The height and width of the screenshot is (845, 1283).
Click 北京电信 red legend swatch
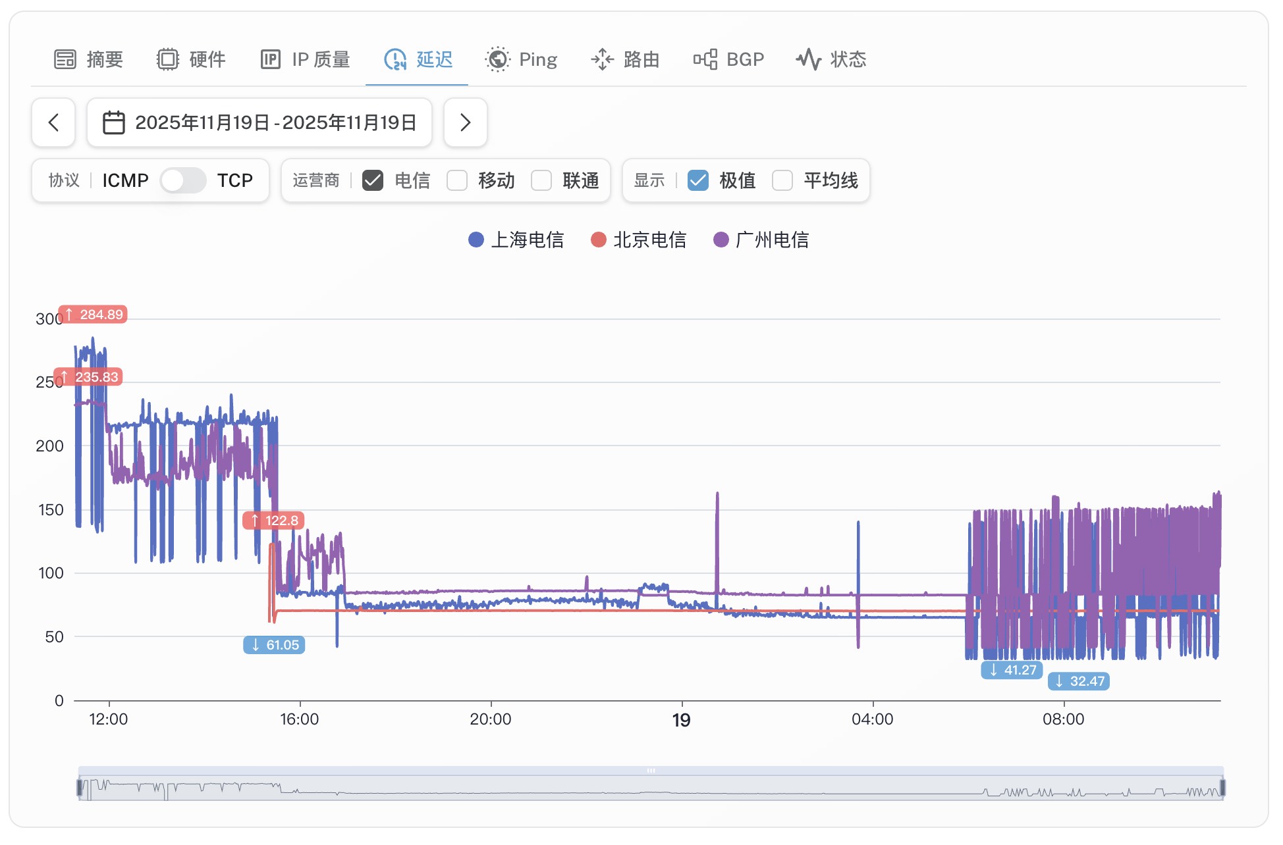coord(599,240)
